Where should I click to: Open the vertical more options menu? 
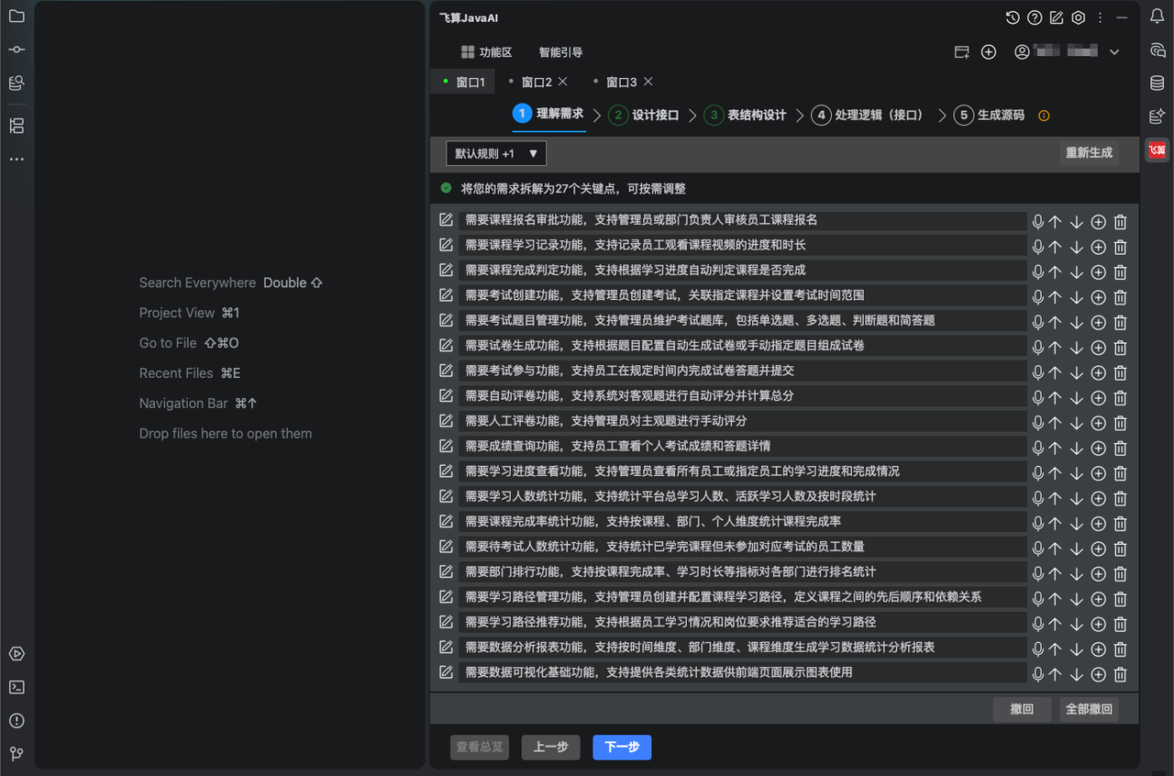coord(1101,17)
